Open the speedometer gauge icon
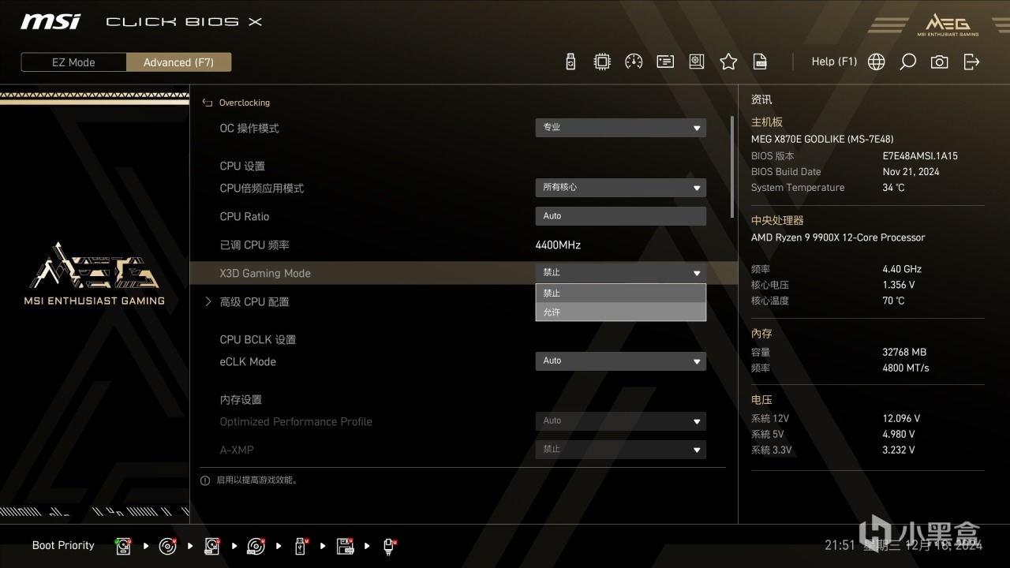This screenshot has height=568, width=1010. click(634, 62)
